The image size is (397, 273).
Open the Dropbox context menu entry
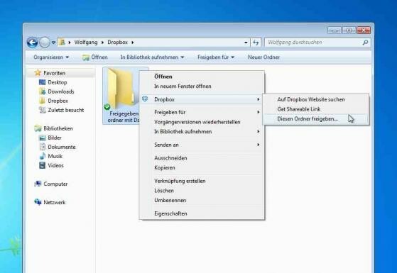coord(202,99)
